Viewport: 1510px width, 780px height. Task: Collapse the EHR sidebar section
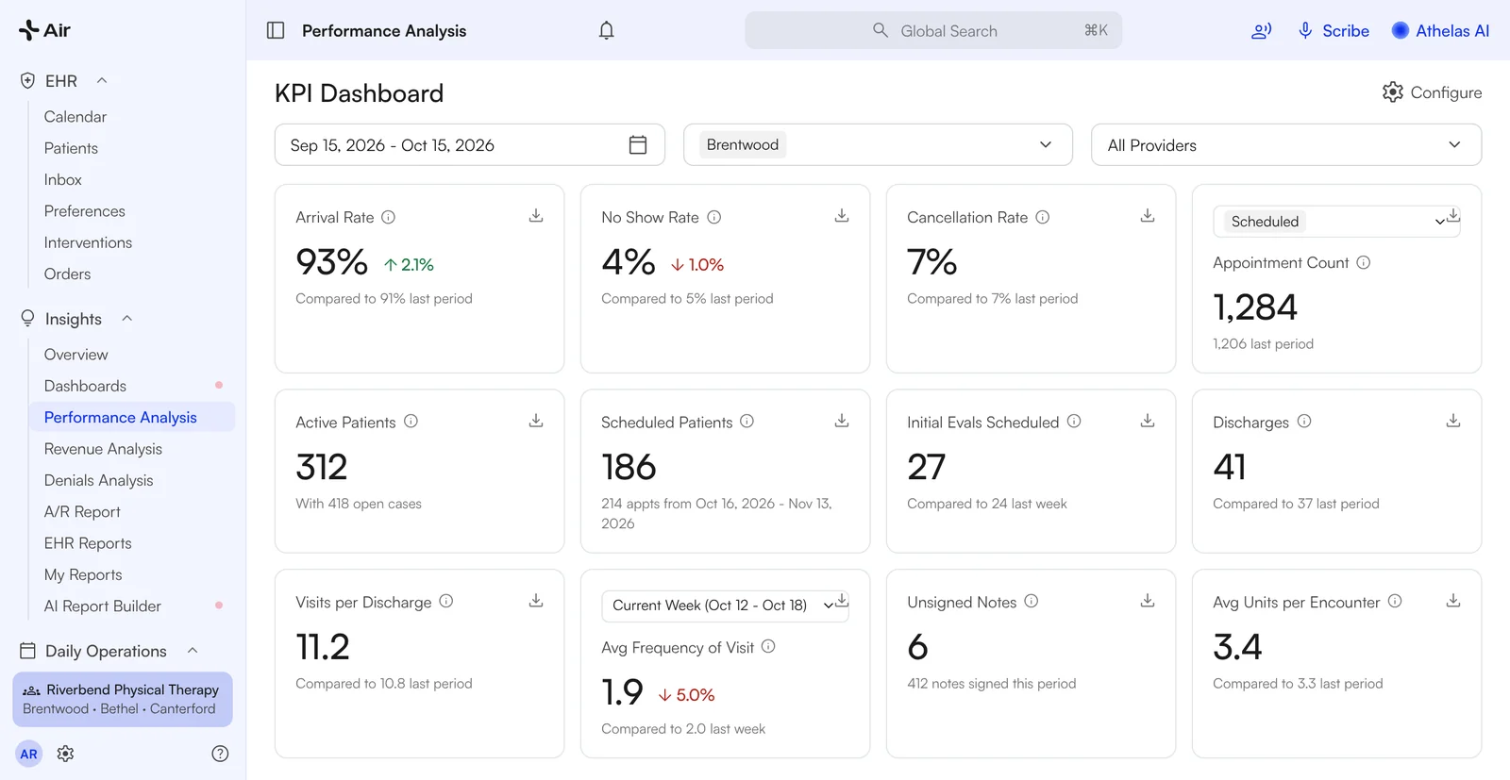click(x=102, y=81)
